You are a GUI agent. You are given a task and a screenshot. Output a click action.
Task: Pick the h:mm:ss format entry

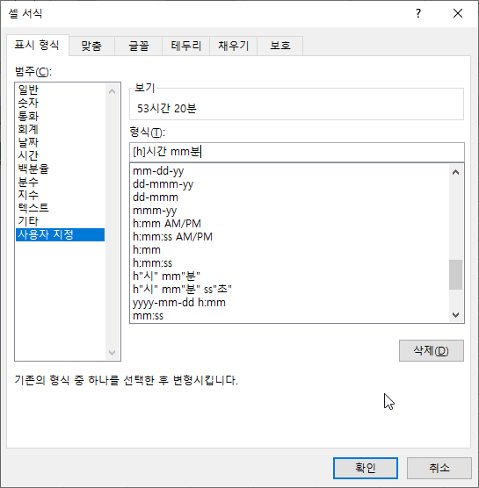(x=289, y=263)
